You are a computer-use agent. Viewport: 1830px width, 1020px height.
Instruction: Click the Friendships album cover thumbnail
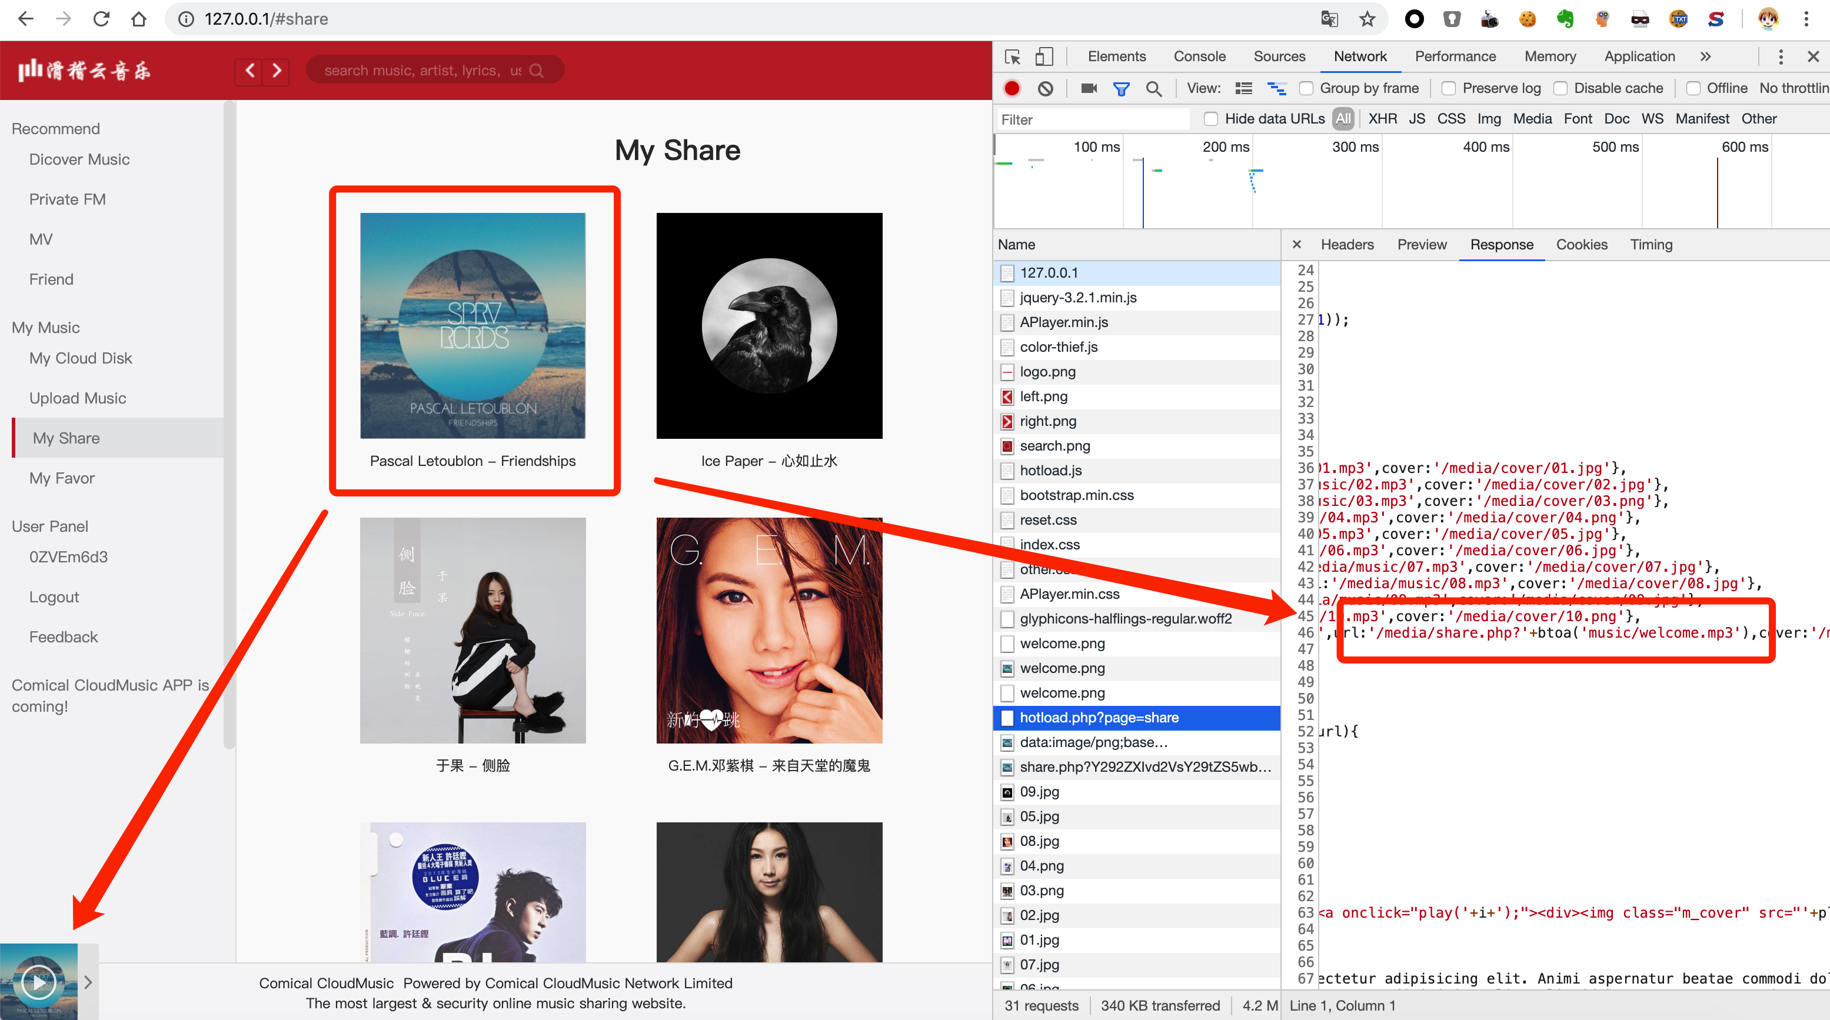pyautogui.click(x=473, y=325)
